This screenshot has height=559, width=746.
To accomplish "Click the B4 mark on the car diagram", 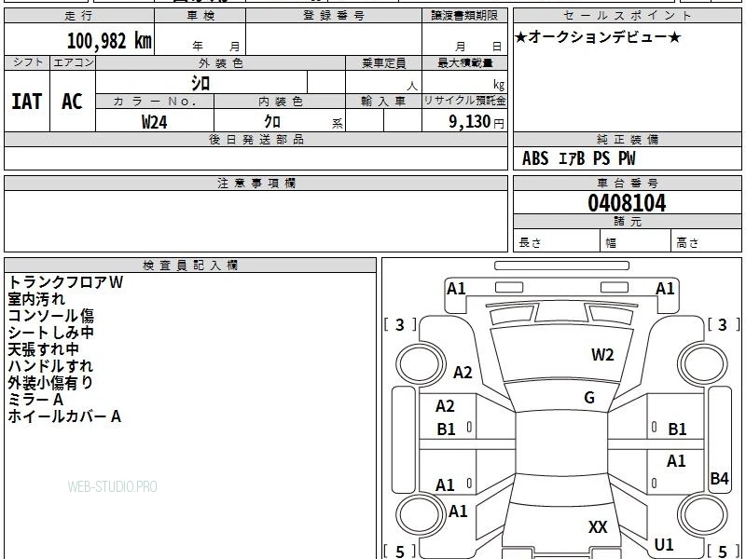I will 719,478.
